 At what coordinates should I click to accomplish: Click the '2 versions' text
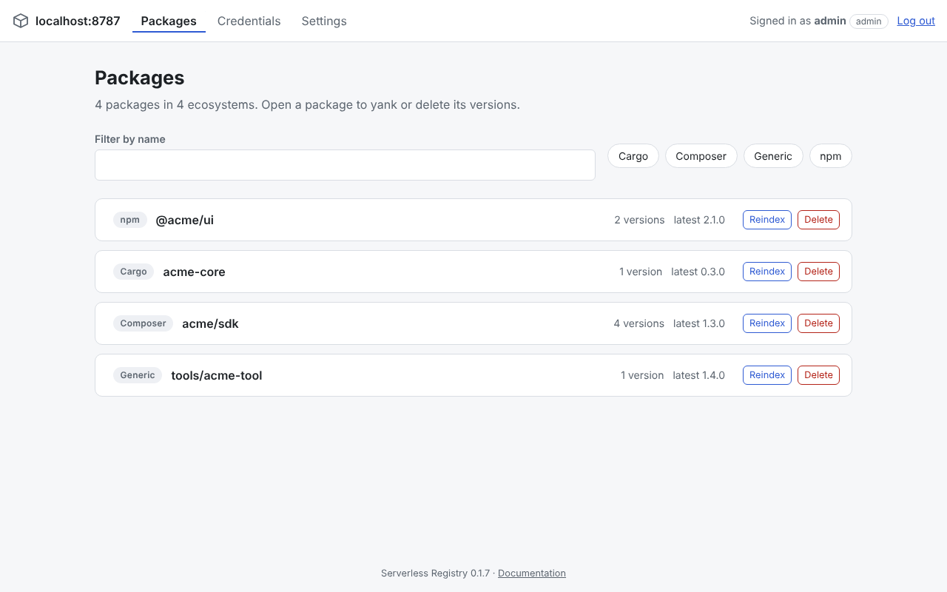click(x=639, y=220)
